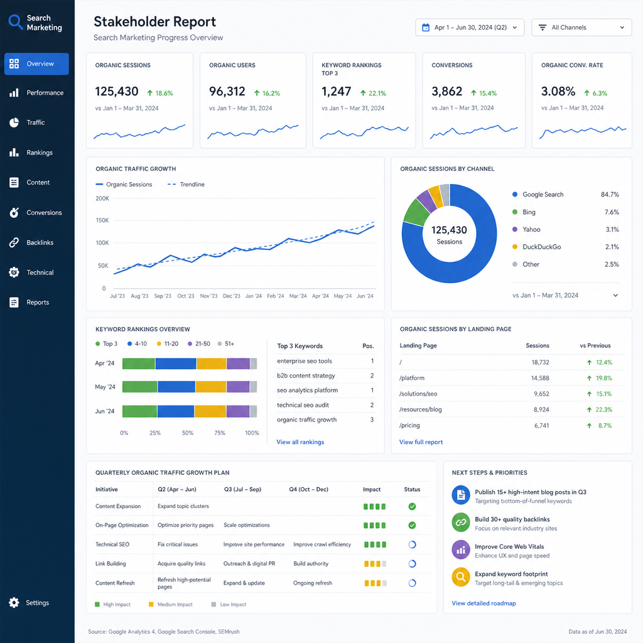Click the 51+ gray legend swatch

219,343
